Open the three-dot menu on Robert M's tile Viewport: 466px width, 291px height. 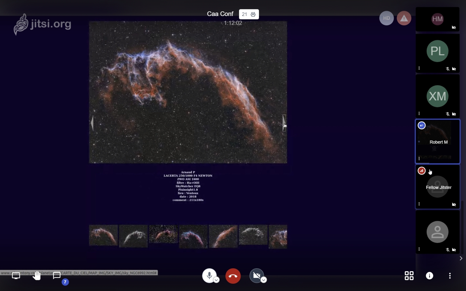pos(419,159)
